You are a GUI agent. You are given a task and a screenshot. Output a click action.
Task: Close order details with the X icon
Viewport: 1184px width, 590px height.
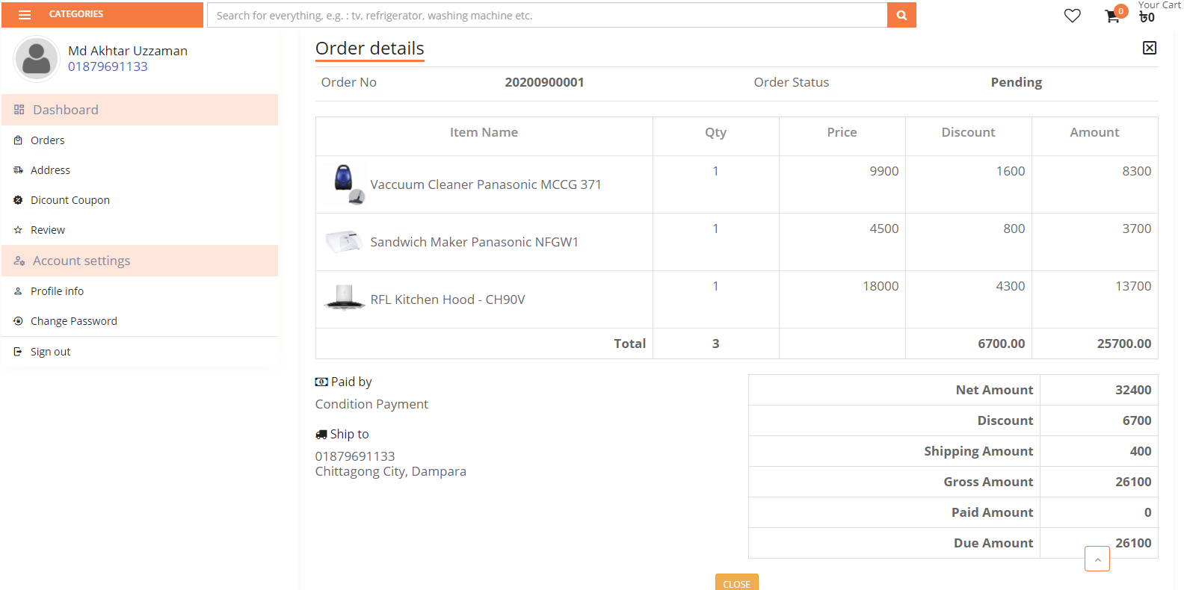click(1150, 48)
